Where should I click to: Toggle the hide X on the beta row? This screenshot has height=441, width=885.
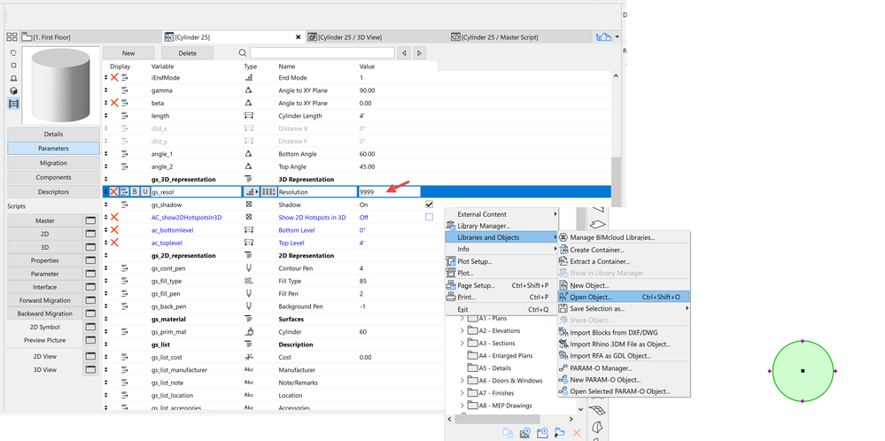tap(114, 104)
